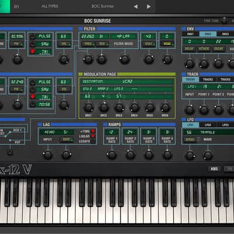Switch to the ENV2 tab
Screen dimensions: 234x234
(x=208, y=34)
